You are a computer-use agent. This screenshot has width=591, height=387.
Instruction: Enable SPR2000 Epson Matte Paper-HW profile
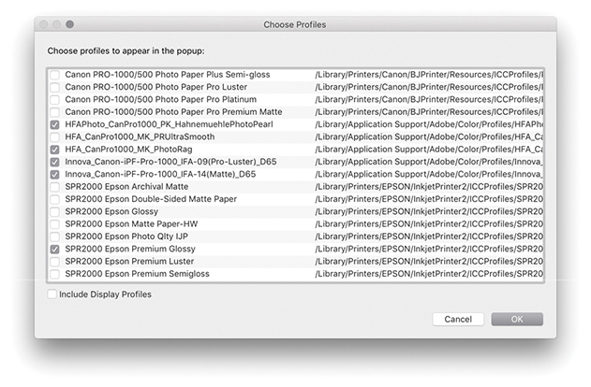(x=54, y=224)
